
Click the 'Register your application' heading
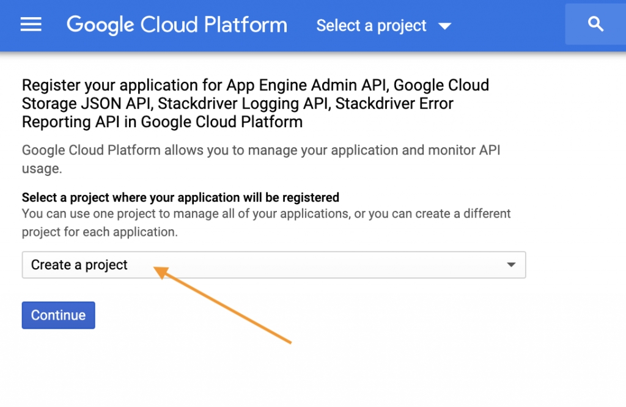pyautogui.click(x=256, y=103)
